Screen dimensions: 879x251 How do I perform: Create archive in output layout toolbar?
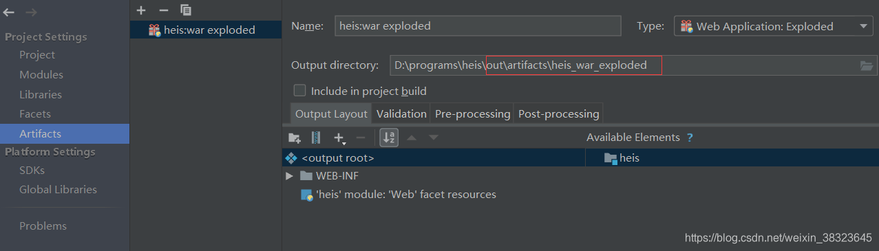[316, 138]
